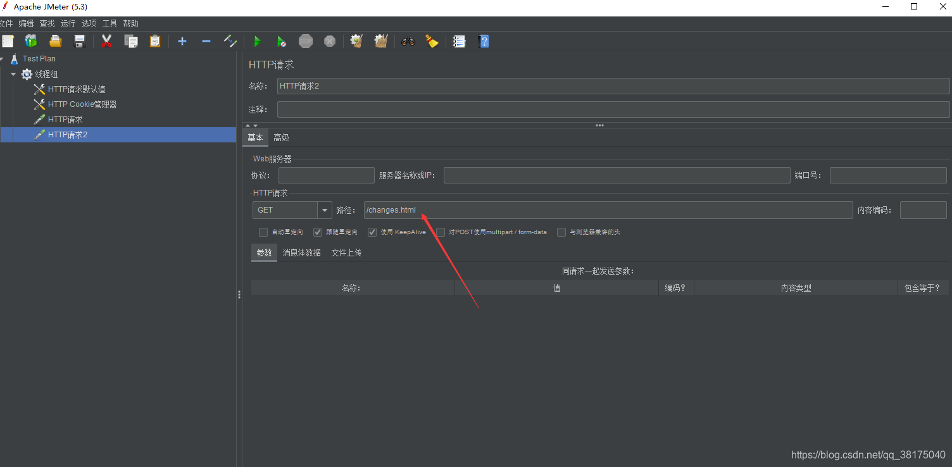This screenshot has width=952, height=467.
Task: Click the New test plan toolbar icon
Action: tap(8, 41)
